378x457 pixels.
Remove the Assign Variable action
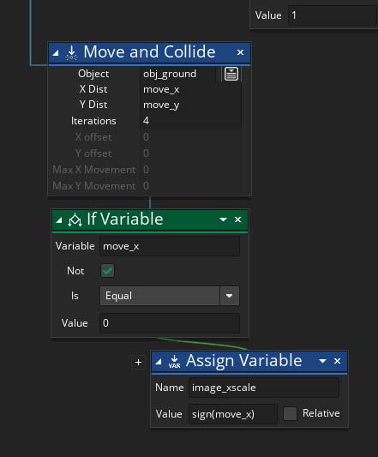click(337, 361)
